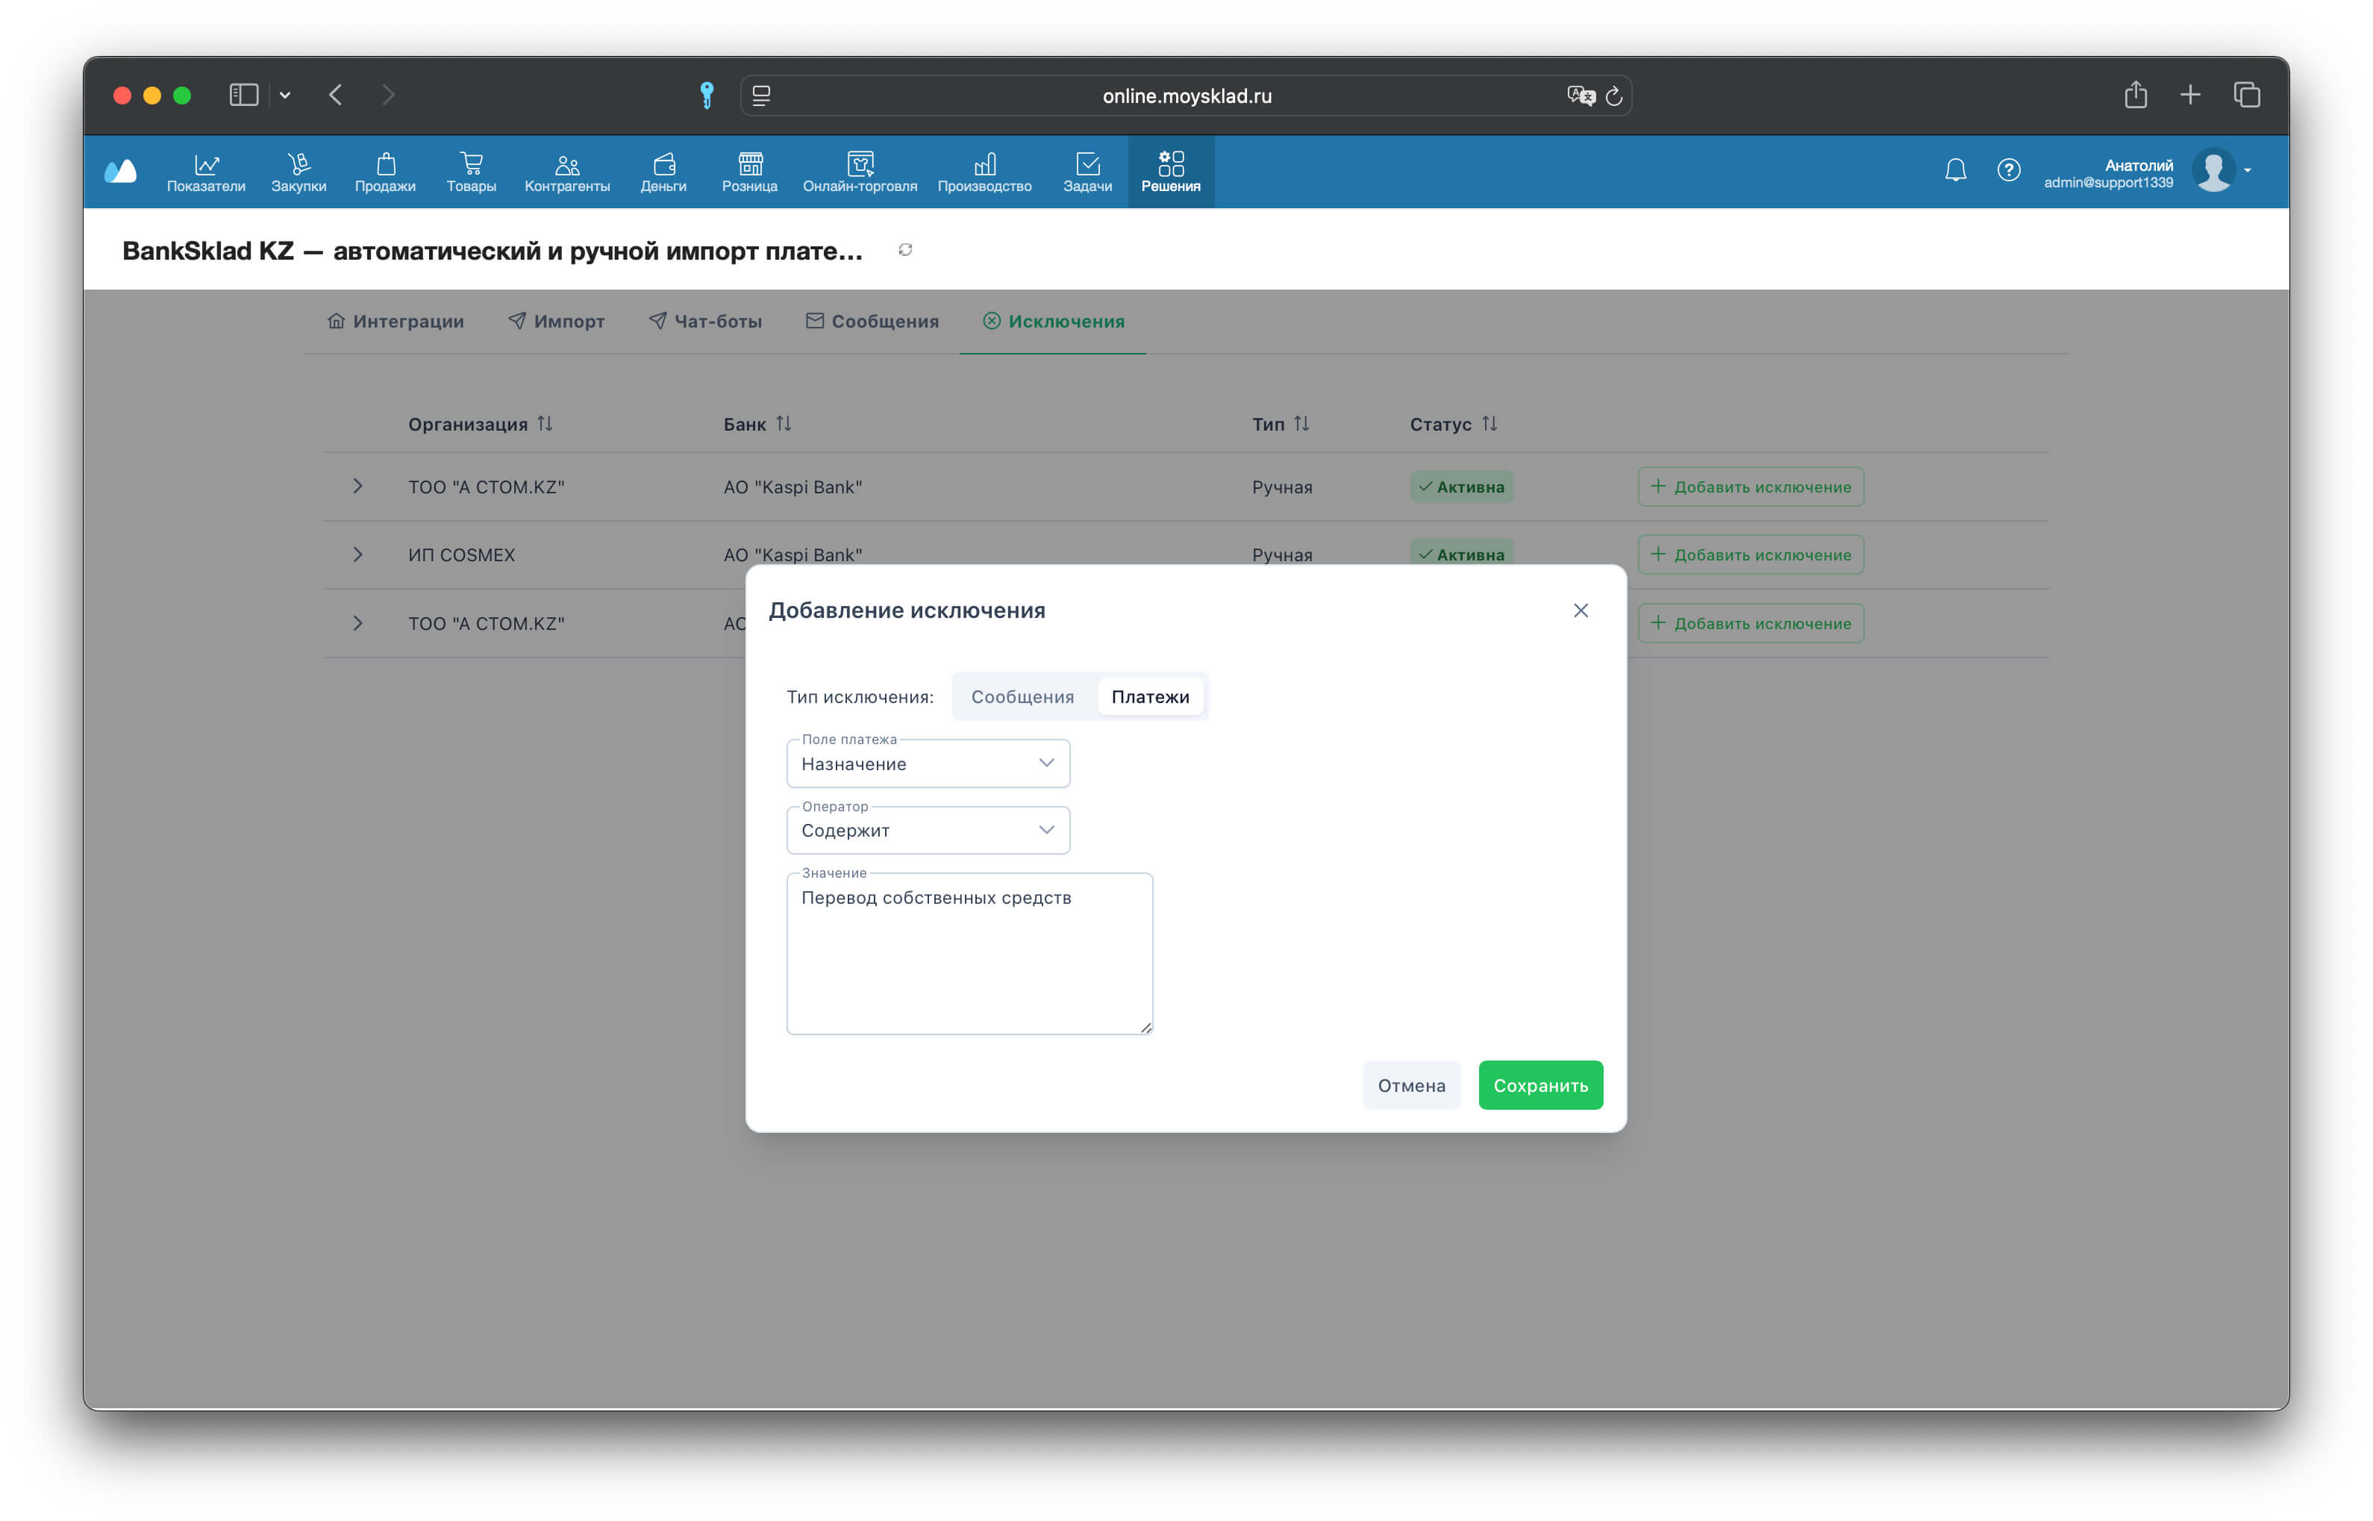Switch to the Сообщения tab
Viewport: 2373px width, 1521px height.
tap(872, 321)
